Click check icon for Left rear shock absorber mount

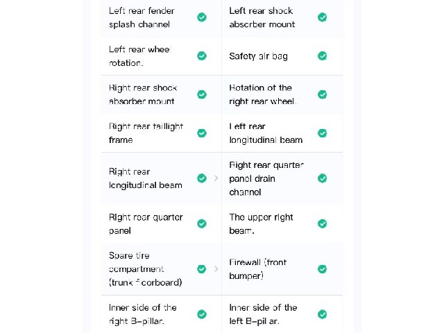pyautogui.click(x=322, y=17)
